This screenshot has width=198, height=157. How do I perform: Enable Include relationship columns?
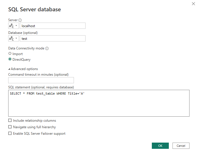tap(10, 121)
